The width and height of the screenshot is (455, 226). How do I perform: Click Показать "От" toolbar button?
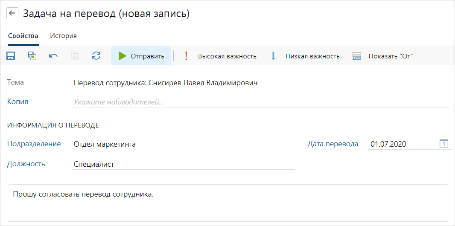point(382,56)
